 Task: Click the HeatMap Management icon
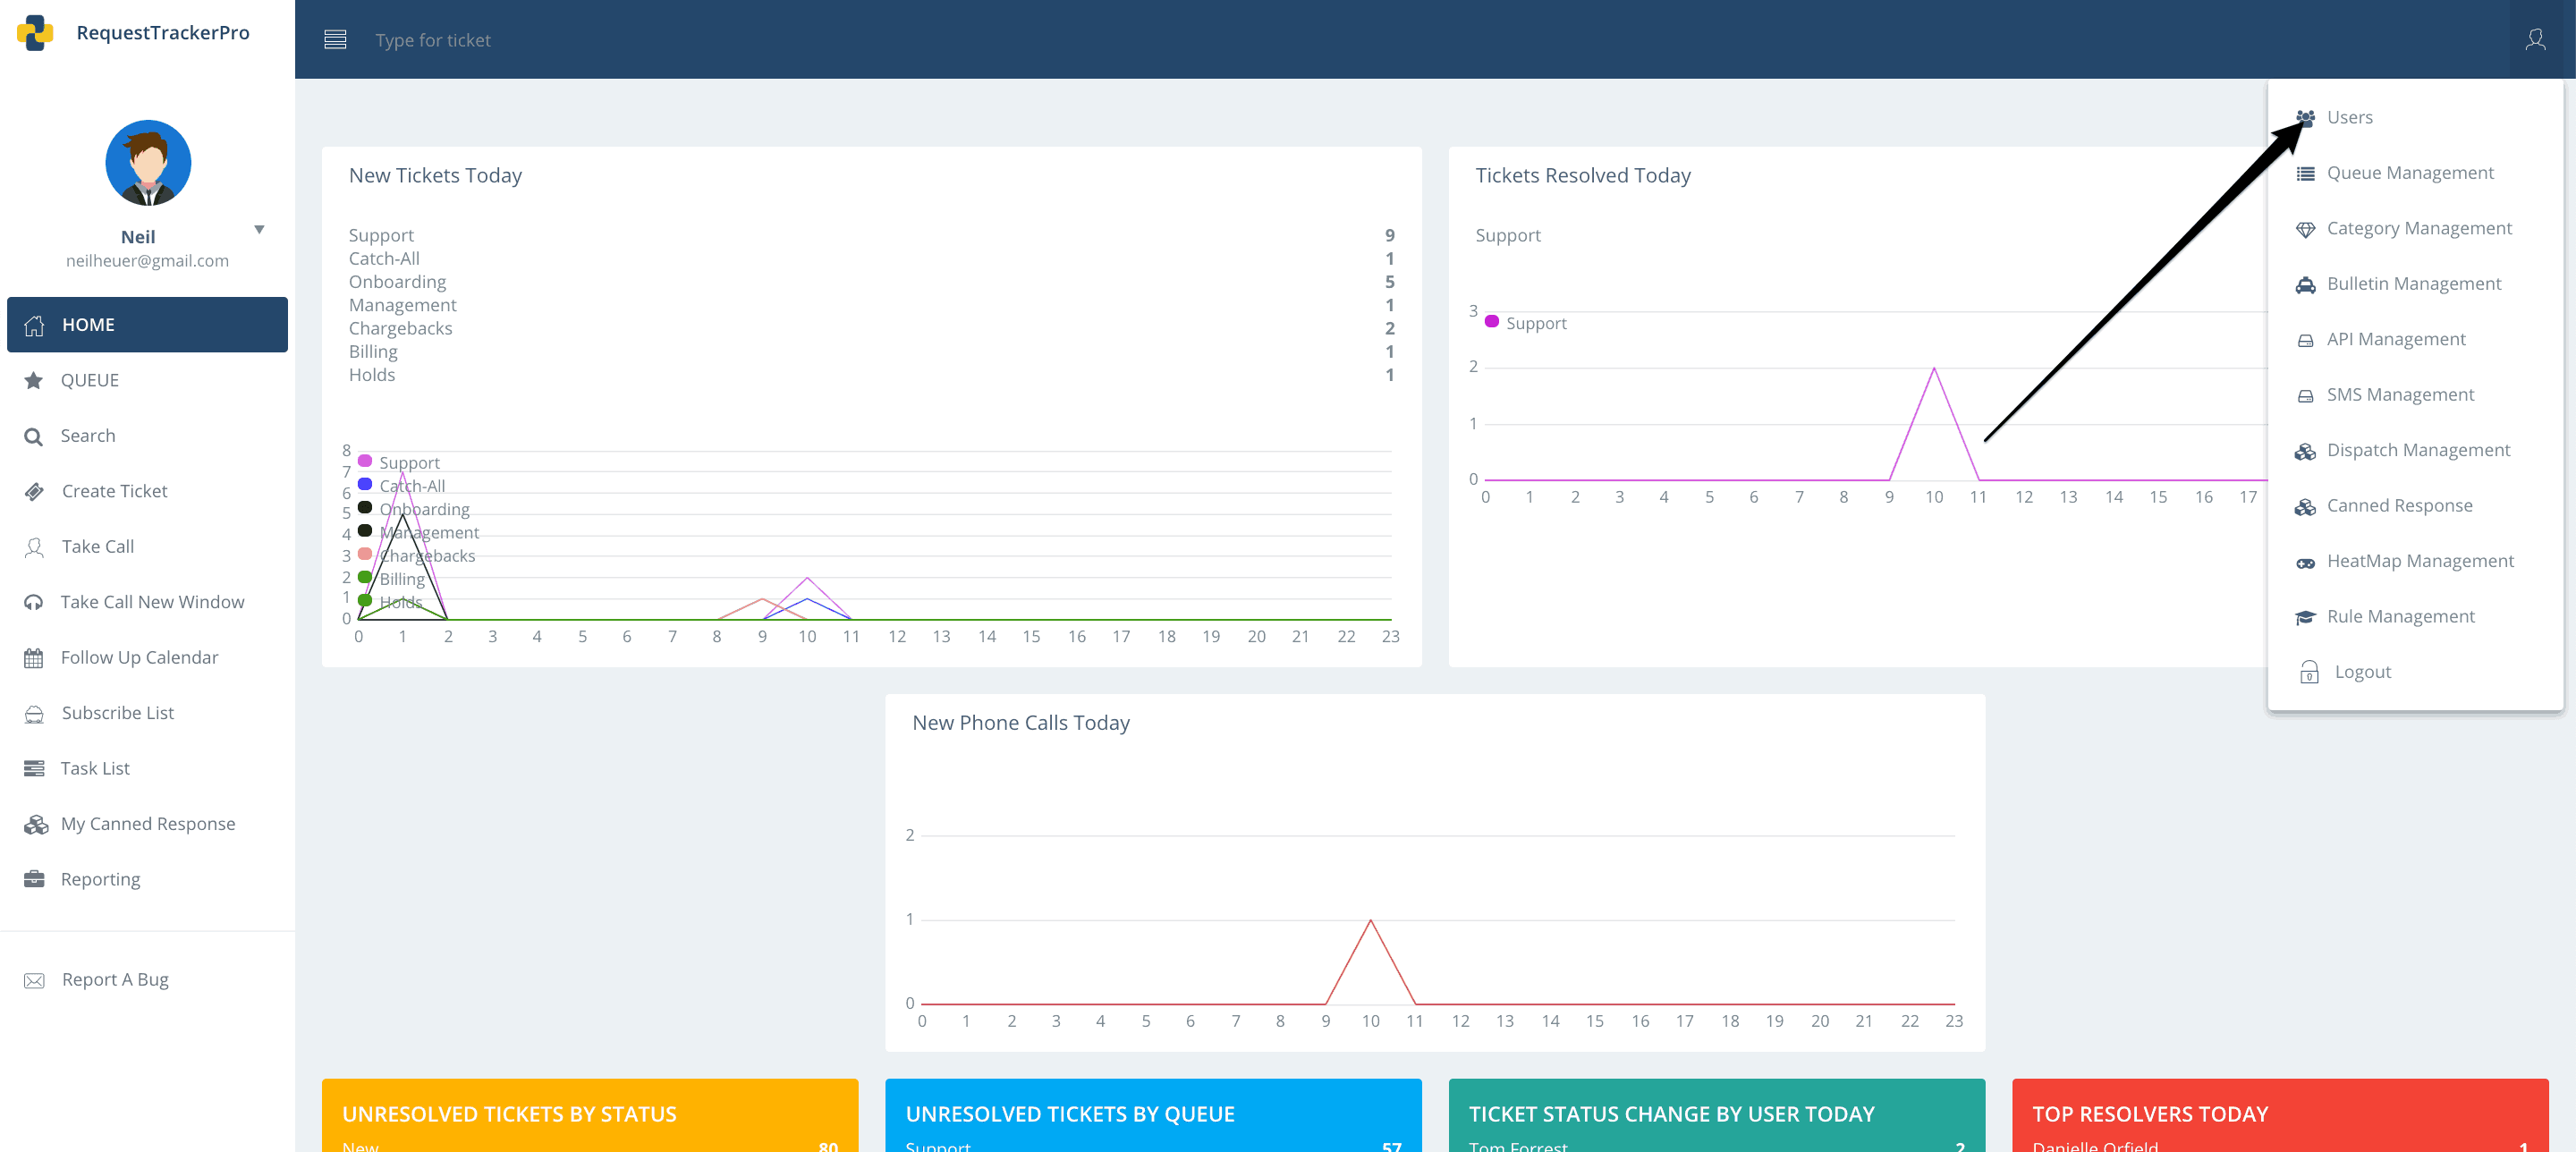(x=2306, y=561)
